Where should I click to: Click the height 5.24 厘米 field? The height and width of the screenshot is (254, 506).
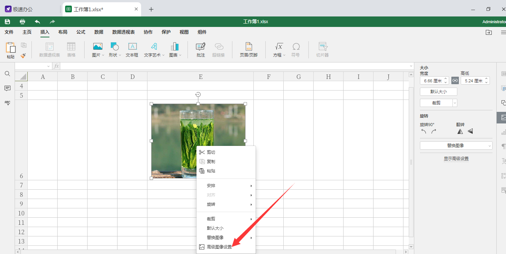click(x=472, y=81)
